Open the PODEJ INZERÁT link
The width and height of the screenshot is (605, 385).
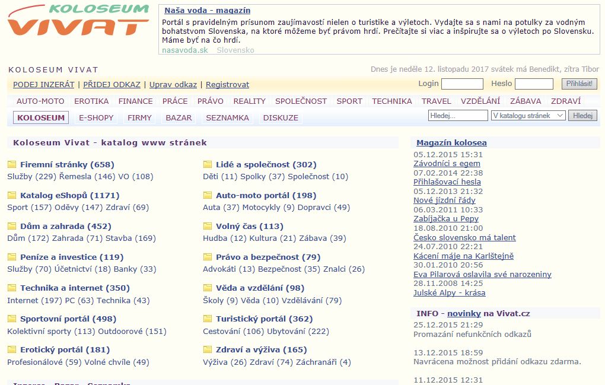pos(44,85)
